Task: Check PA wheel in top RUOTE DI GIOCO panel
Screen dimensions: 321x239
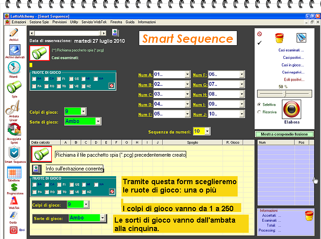Action: (34, 86)
